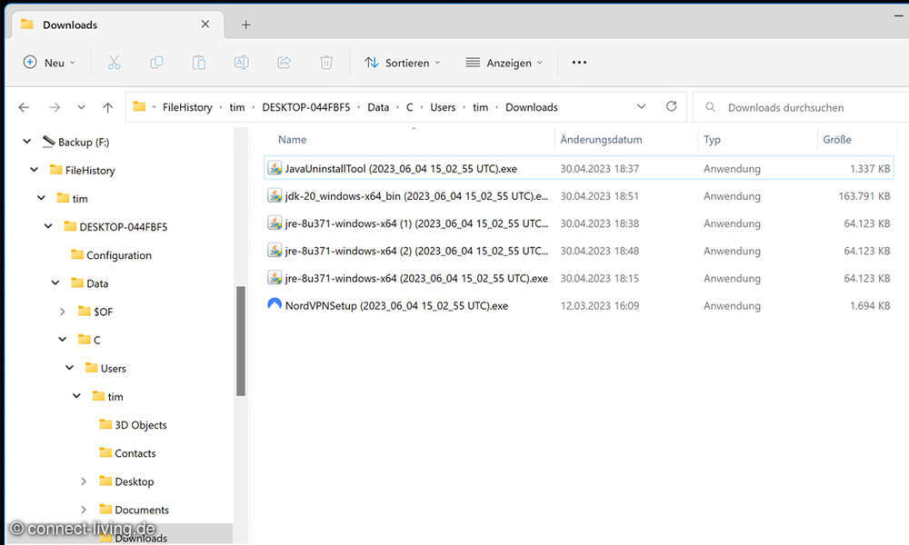Expand the Desktop folder in the sidebar
Screen dimensions: 909x545
84,481
